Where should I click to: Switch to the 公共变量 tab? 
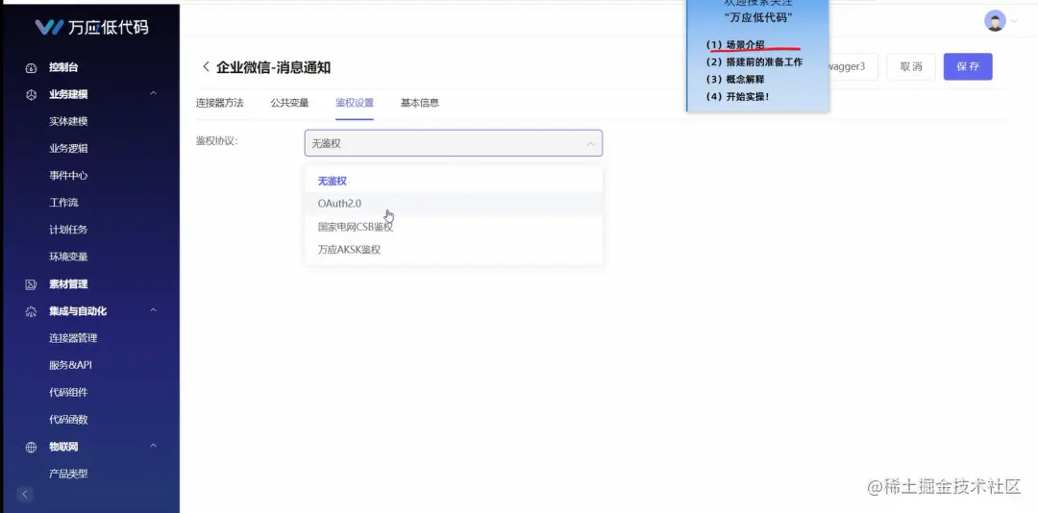[289, 103]
